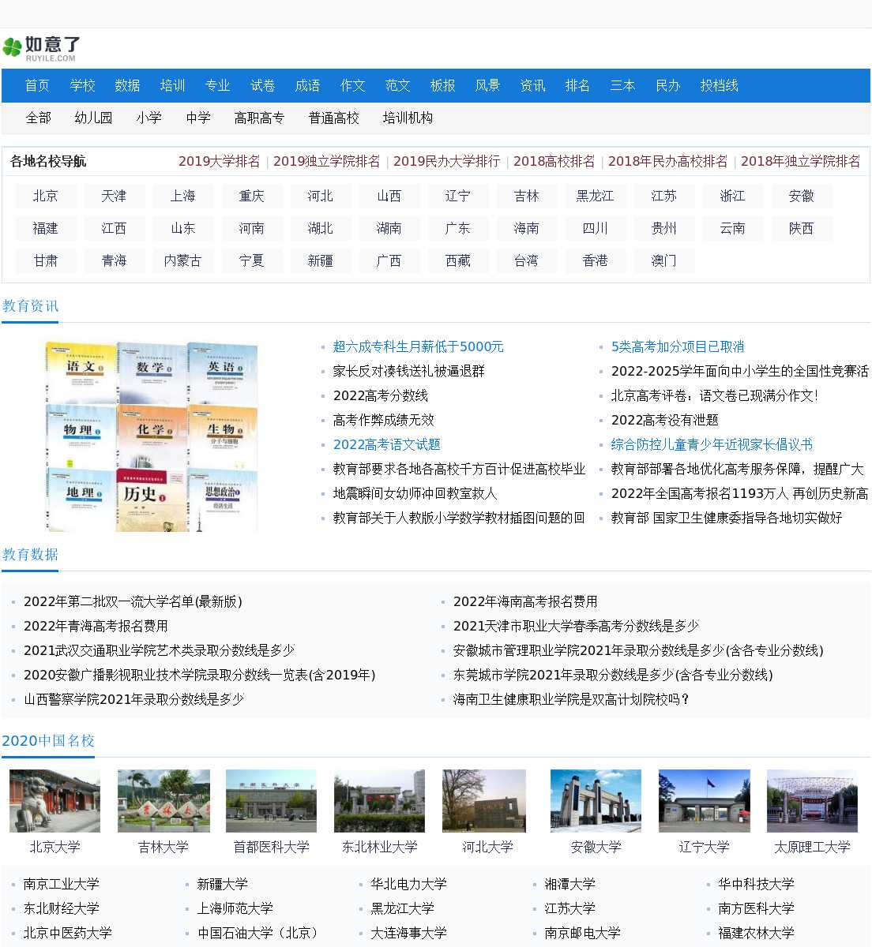Open the 2022高考没有泄题 article

[x=664, y=420]
